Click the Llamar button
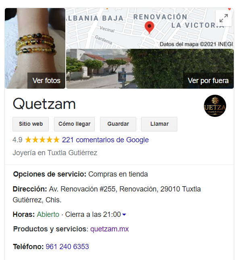This screenshot has width=237, height=260. coord(159,124)
